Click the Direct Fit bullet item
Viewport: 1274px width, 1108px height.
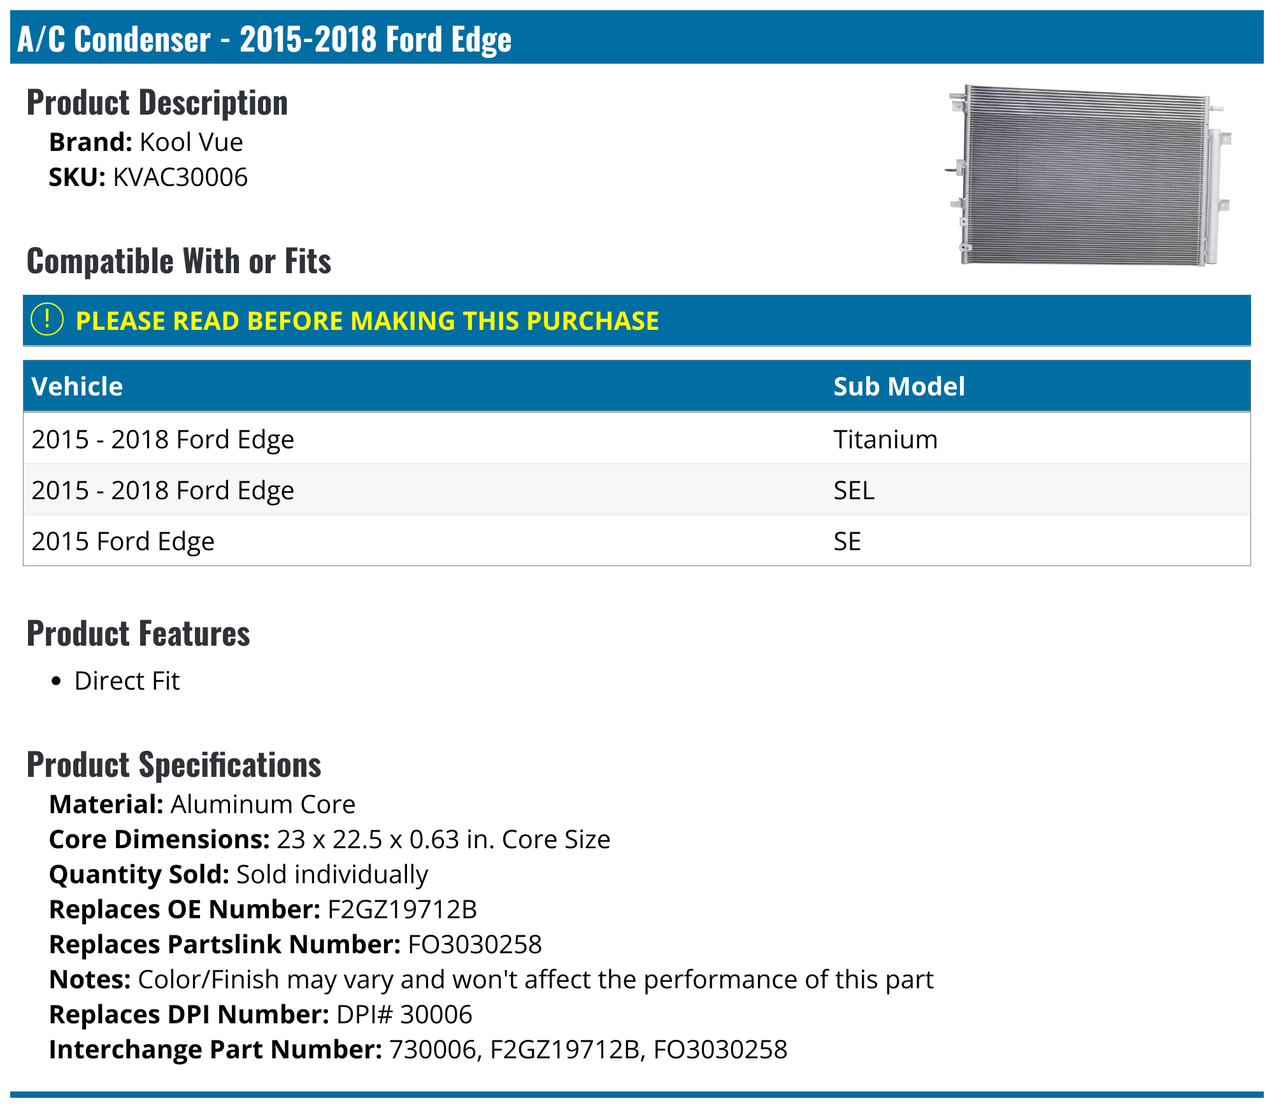tap(127, 681)
